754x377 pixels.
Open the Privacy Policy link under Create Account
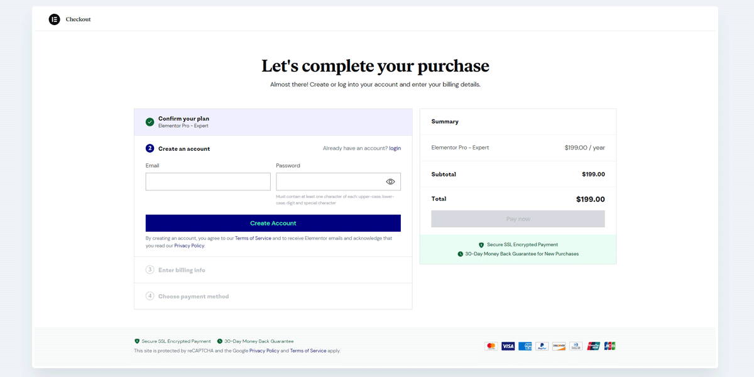[189, 246]
